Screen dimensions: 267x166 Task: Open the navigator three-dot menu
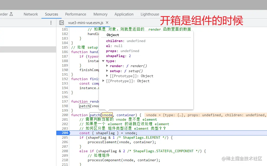click(x=51, y=23)
